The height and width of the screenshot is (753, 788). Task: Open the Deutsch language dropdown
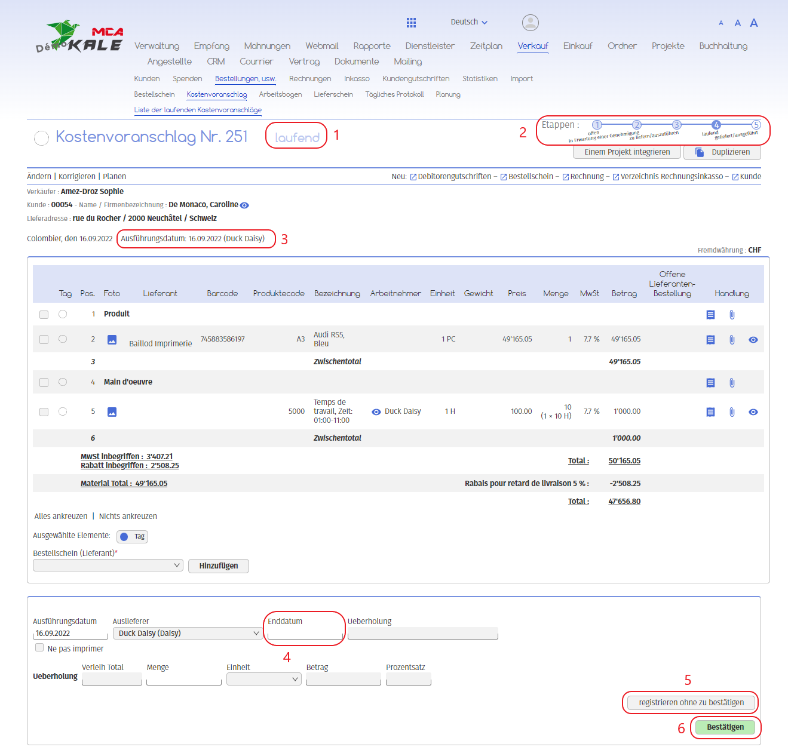469,22
